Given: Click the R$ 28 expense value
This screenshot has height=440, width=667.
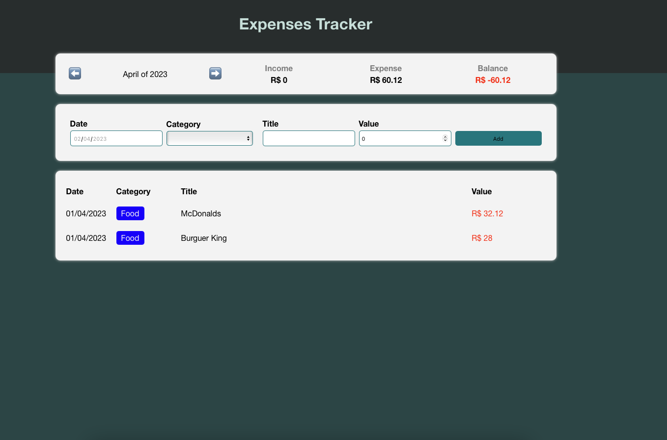Looking at the screenshot, I should pyautogui.click(x=482, y=238).
